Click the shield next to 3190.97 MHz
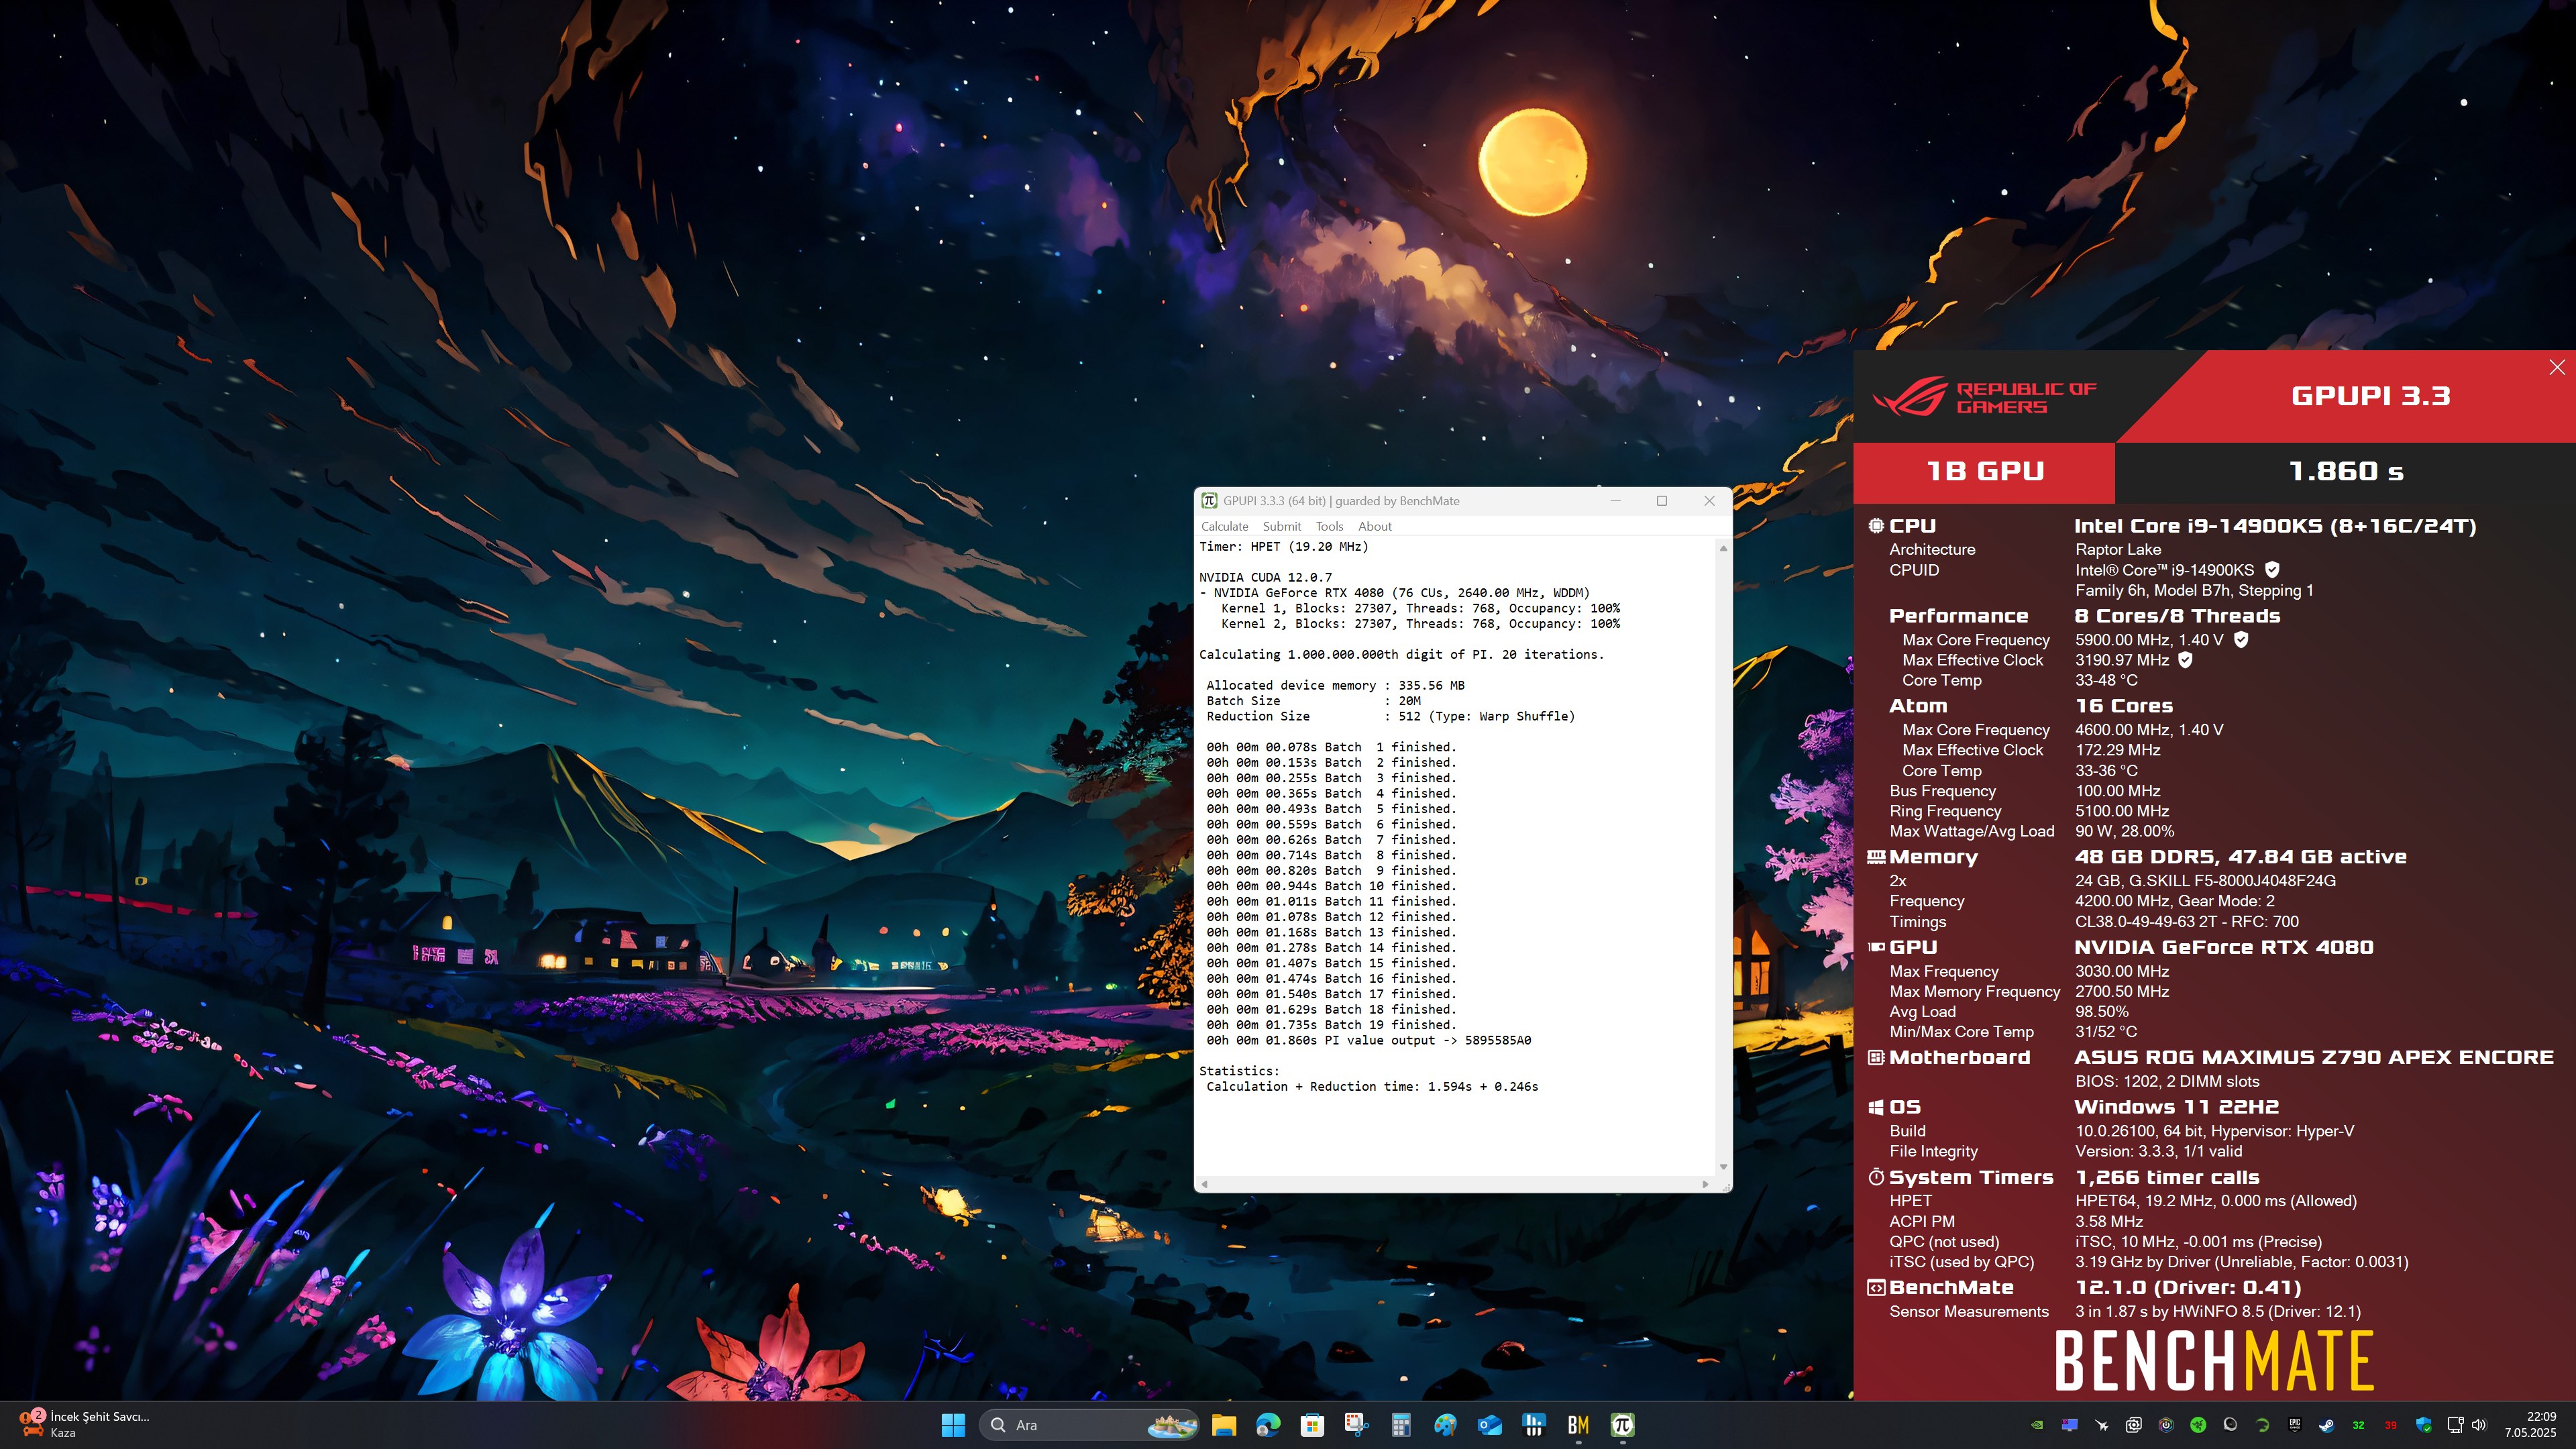Viewport: 2576px width, 1449px height. (2185, 660)
